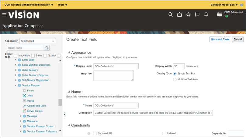Click the Message cube icon
The image size is (246, 138).
[24, 116]
